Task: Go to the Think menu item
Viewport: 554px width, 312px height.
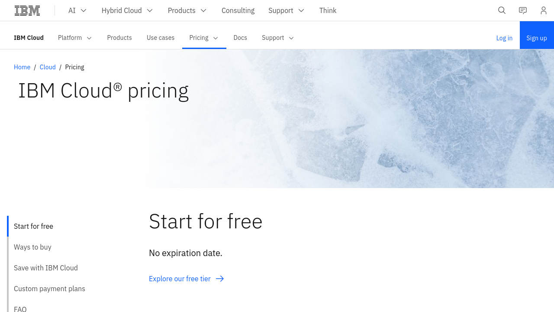Action: [x=328, y=10]
